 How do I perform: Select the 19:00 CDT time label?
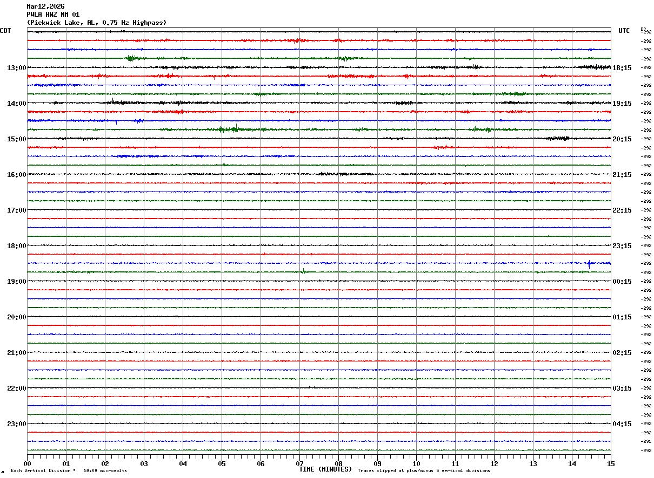(16, 282)
